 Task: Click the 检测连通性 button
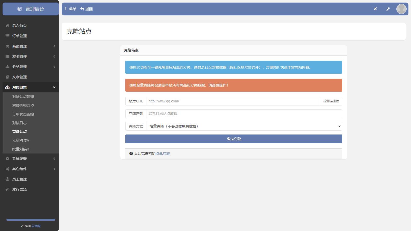[x=331, y=101]
